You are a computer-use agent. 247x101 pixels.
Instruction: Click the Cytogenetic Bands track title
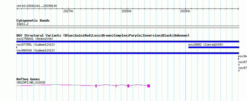tap(33, 20)
